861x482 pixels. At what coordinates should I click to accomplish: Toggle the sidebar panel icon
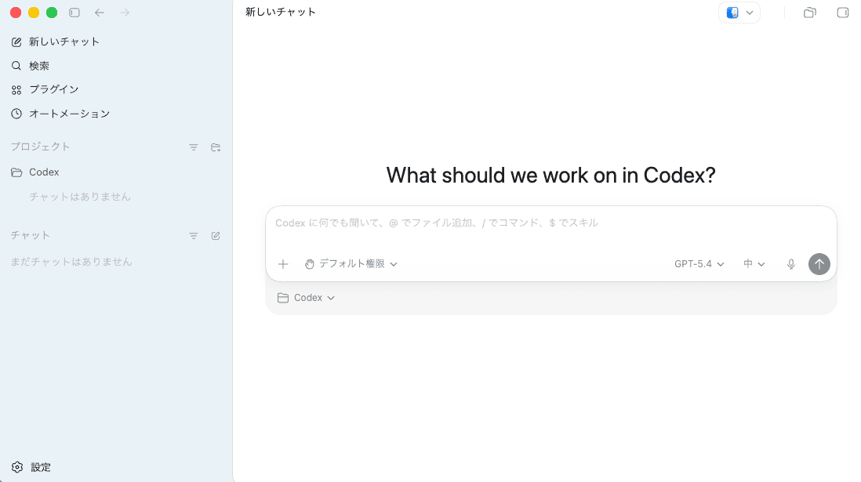tap(74, 13)
